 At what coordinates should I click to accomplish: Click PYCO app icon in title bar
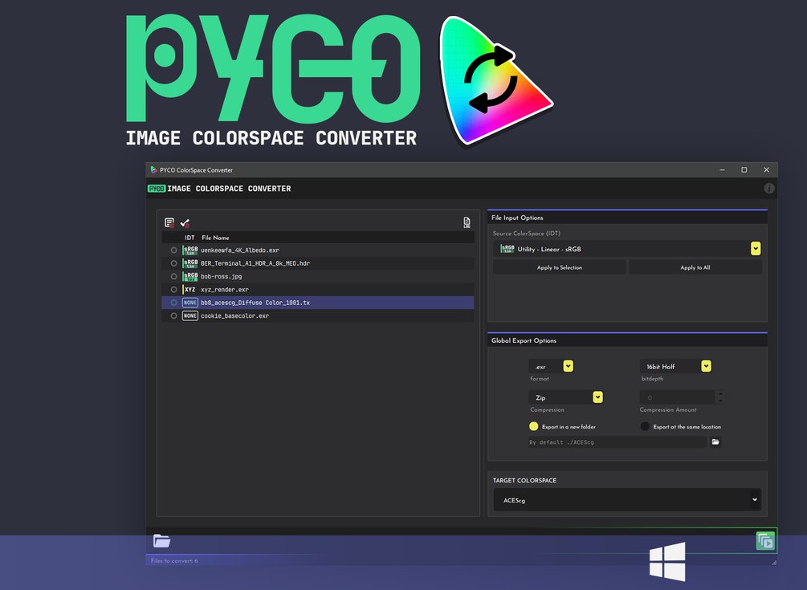pyautogui.click(x=153, y=169)
